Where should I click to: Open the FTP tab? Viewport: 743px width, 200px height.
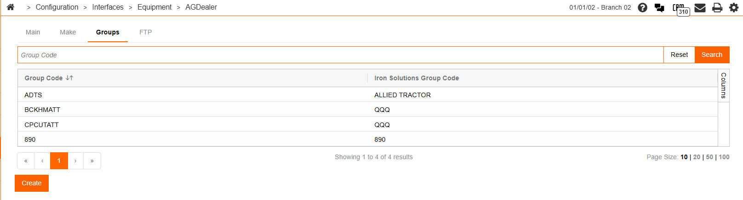click(x=145, y=32)
